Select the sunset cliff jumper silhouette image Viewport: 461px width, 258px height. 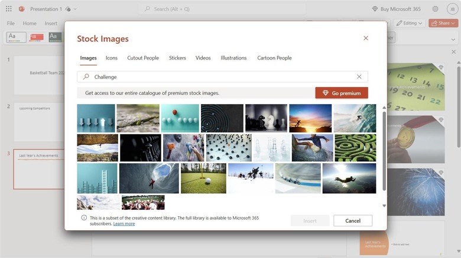(310, 118)
